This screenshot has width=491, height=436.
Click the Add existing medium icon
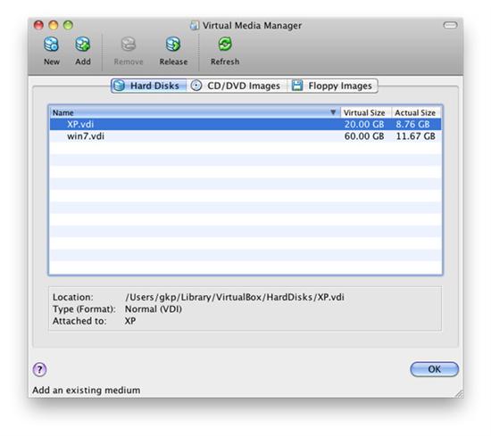(x=83, y=45)
